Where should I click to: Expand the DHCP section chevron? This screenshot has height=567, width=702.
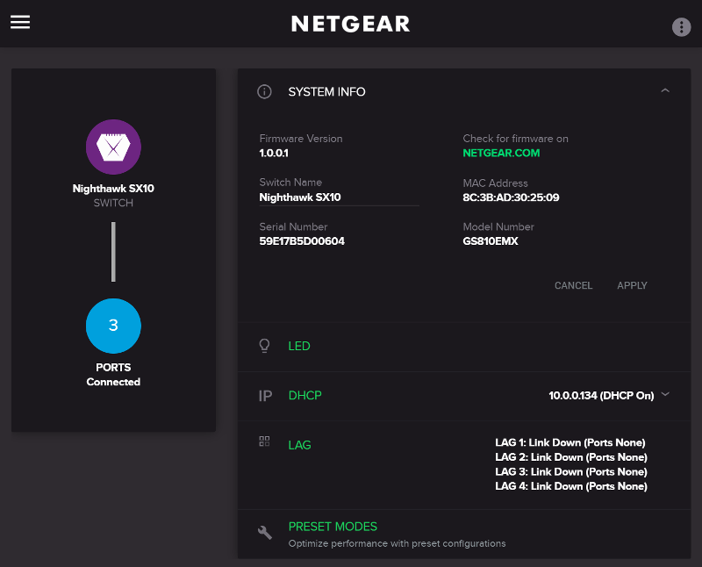pyautogui.click(x=665, y=394)
